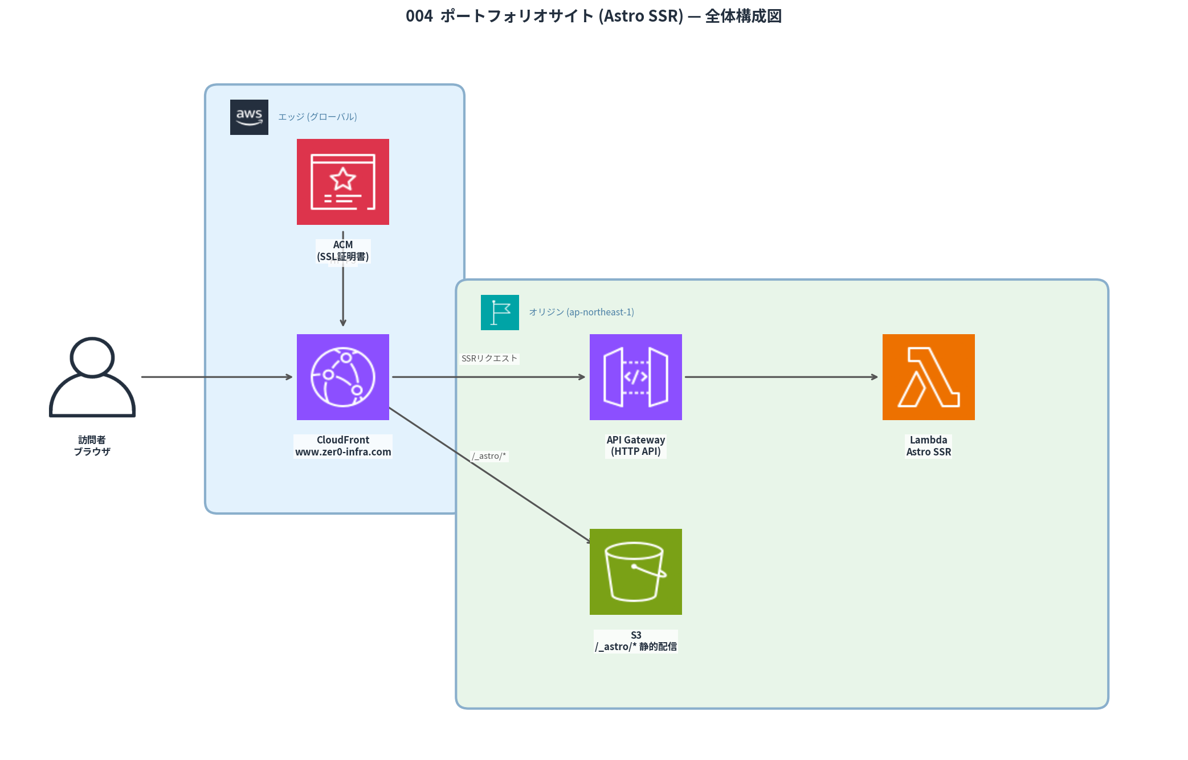Image resolution: width=1188 pixels, height=760 pixels.
Task: Toggle the エッジ (グローバル) group visibility
Action: click(318, 116)
